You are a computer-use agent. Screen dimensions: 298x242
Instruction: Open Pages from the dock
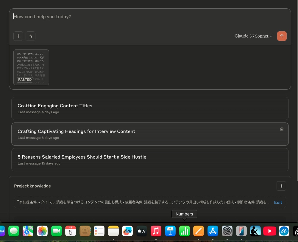click(199, 231)
